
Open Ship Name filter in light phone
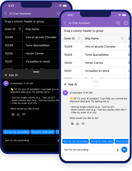pos(122,38)
